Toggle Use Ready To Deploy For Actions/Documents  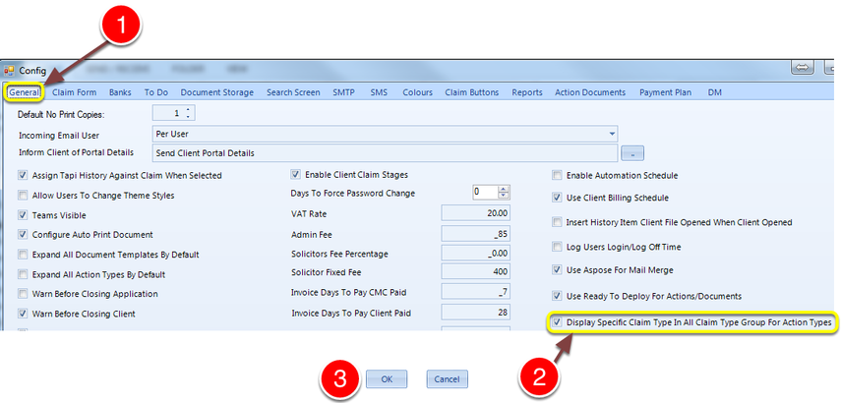click(557, 296)
